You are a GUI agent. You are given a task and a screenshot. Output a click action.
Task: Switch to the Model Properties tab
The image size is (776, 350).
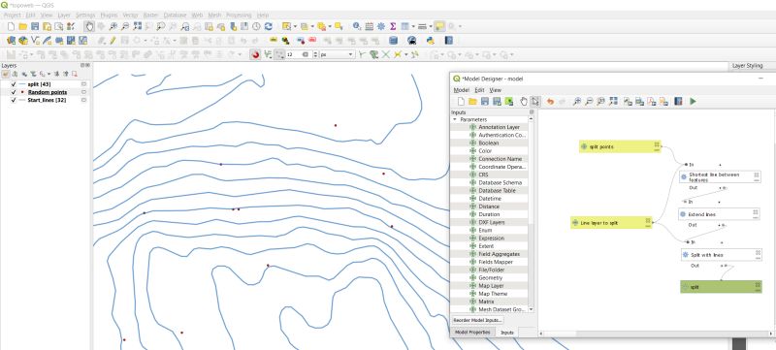(472, 333)
